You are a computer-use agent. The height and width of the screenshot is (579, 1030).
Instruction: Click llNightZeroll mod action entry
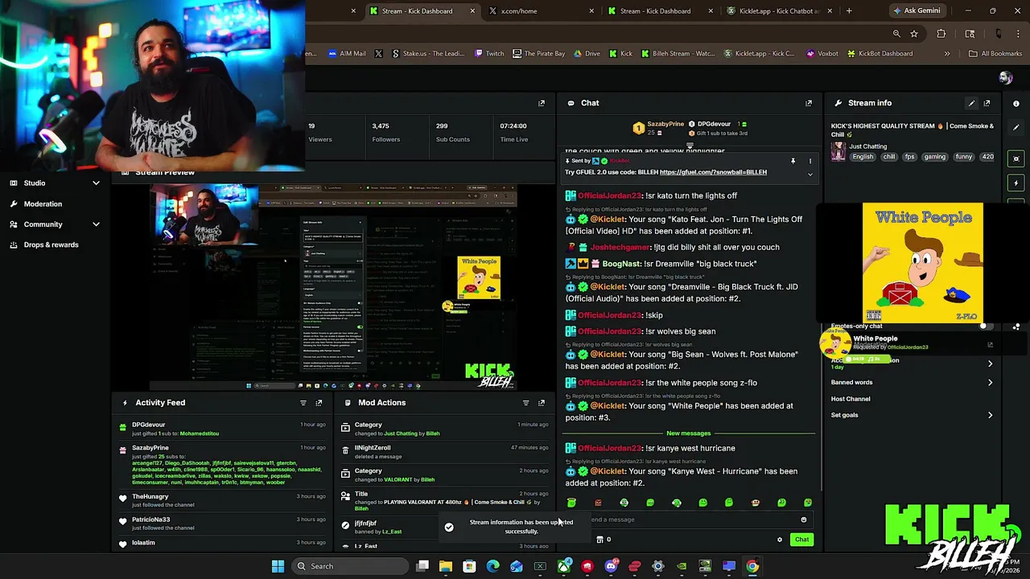tap(373, 448)
